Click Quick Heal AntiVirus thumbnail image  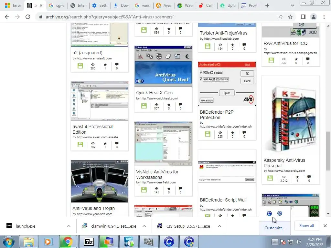click(163, 66)
